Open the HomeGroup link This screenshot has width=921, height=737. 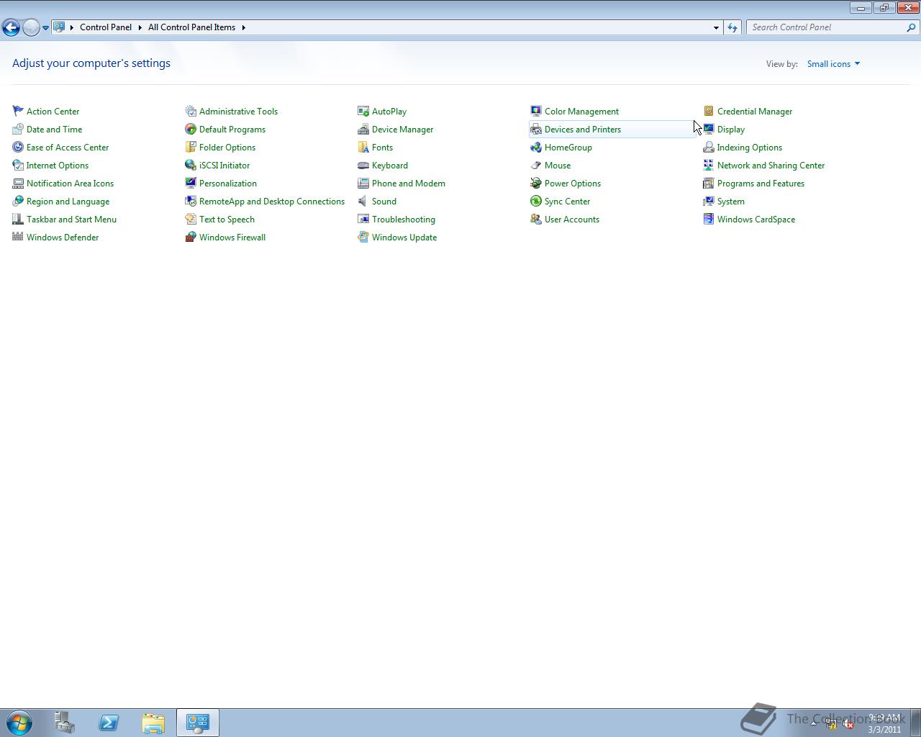pyautogui.click(x=568, y=148)
